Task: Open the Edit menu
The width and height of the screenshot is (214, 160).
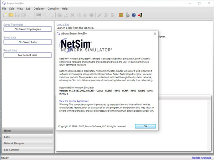Action: click(12, 9)
